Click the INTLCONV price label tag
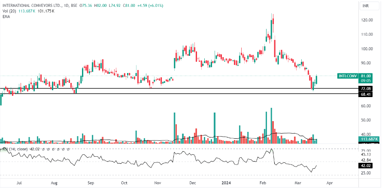The width and height of the screenshot is (382, 189). pyautogui.click(x=347, y=76)
